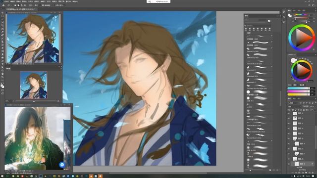Click lock transparent pixels icon in Layers panel

click(293, 110)
